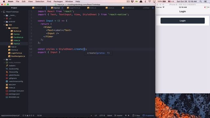The height and width of the screenshot is (118, 210).
Task: Select Input.js in project tree
Action: [x=17, y=44]
